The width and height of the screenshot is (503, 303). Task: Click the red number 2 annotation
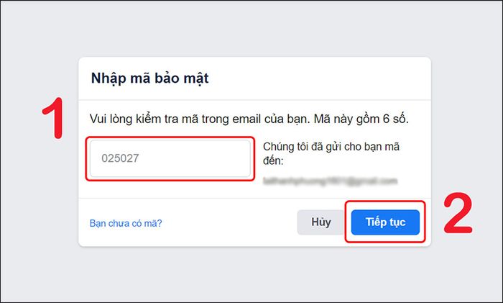click(x=458, y=213)
